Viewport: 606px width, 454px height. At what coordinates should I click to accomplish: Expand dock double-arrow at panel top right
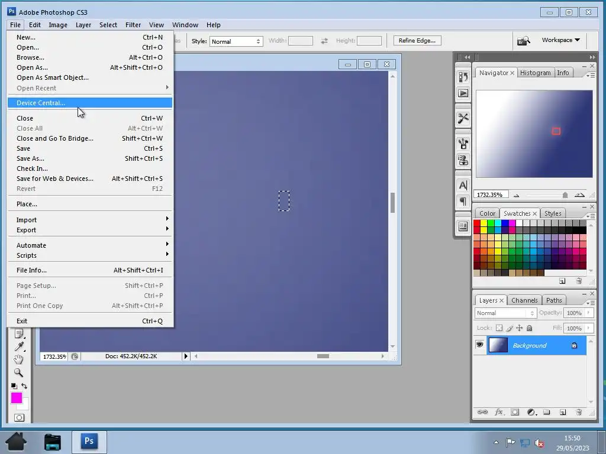tap(592, 57)
